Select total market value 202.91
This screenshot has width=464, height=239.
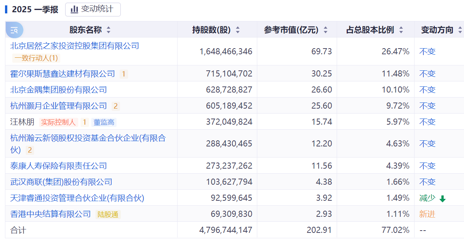(319, 230)
